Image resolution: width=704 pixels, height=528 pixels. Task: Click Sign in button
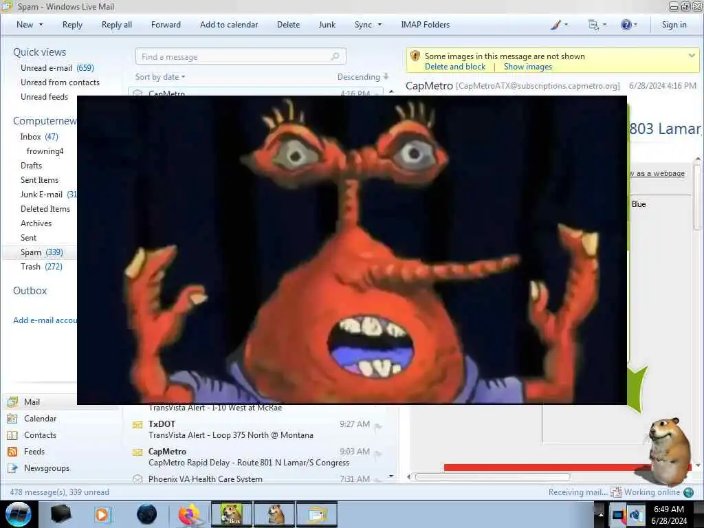pyautogui.click(x=674, y=25)
